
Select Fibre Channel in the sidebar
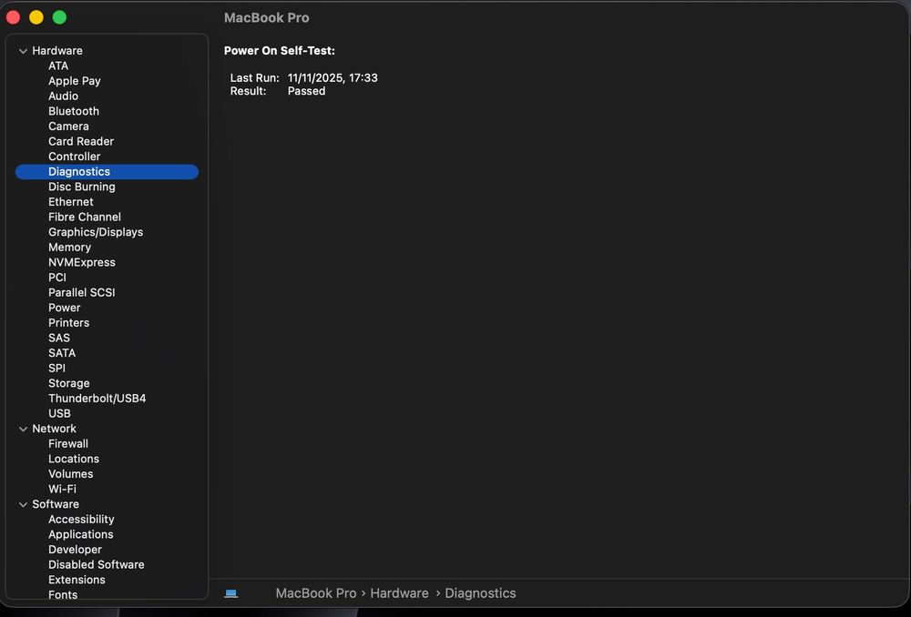click(x=84, y=217)
